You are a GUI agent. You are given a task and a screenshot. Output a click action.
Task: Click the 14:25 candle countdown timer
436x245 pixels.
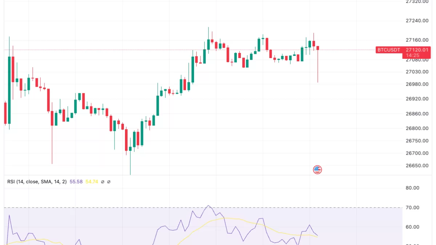click(413, 56)
